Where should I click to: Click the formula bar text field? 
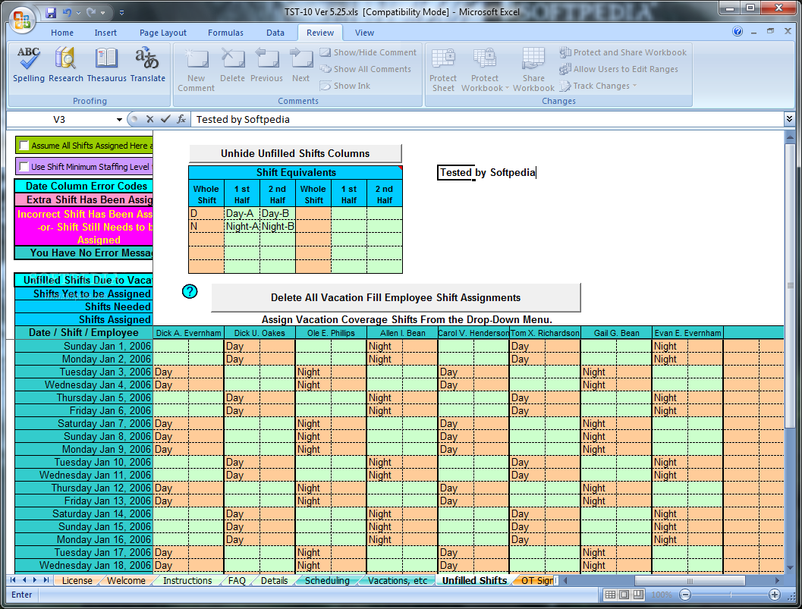[x=487, y=119]
